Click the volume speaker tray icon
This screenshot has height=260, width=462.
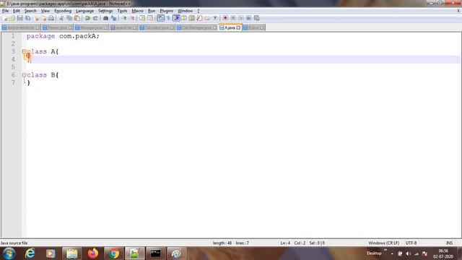(x=408, y=253)
